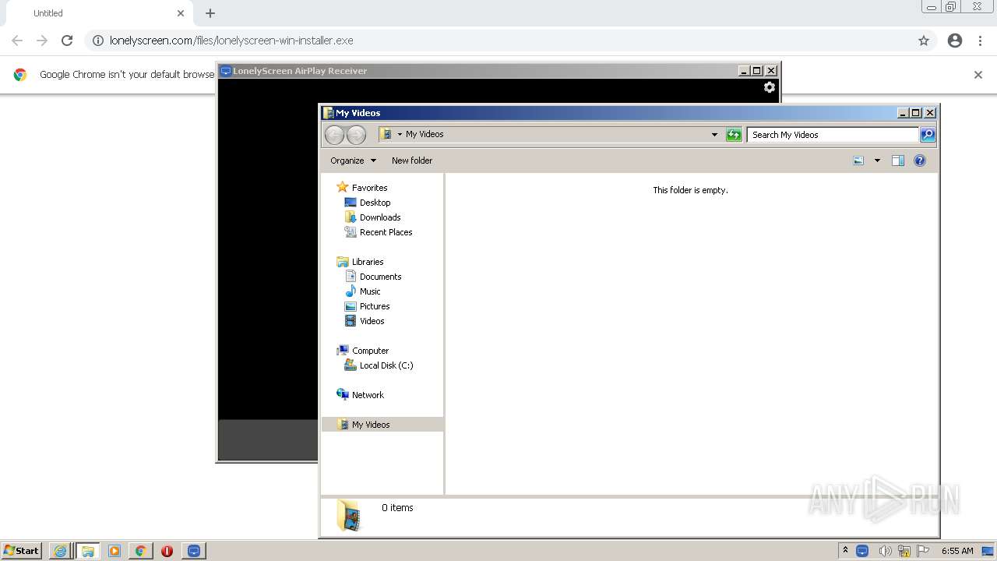Go back in Chrome
This screenshot has width=997, height=561.
coord(17,41)
